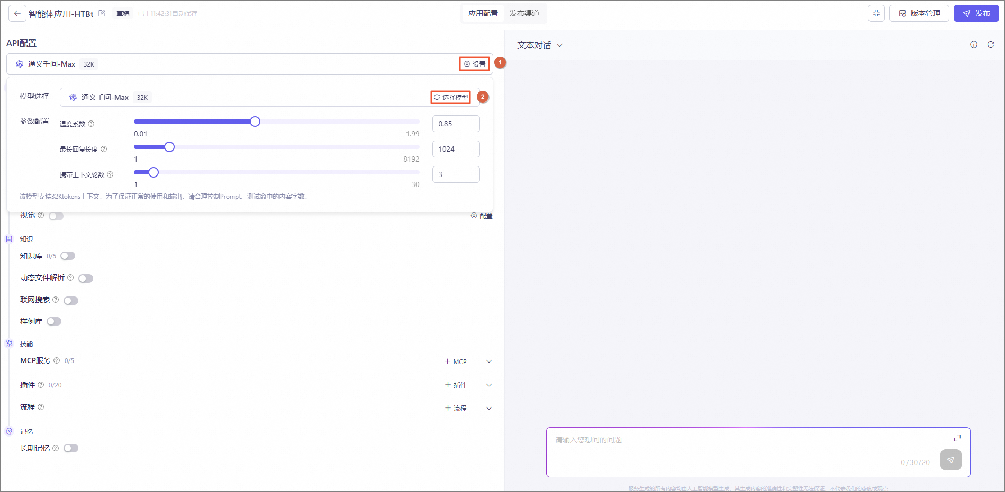This screenshot has height=492, width=1005.
Task: Click the 智能体应用-HTBt title
Action: point(61,14)
